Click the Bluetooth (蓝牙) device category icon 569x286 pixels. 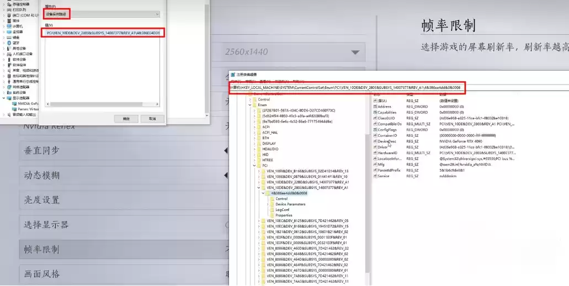click(x=9, y=43)
